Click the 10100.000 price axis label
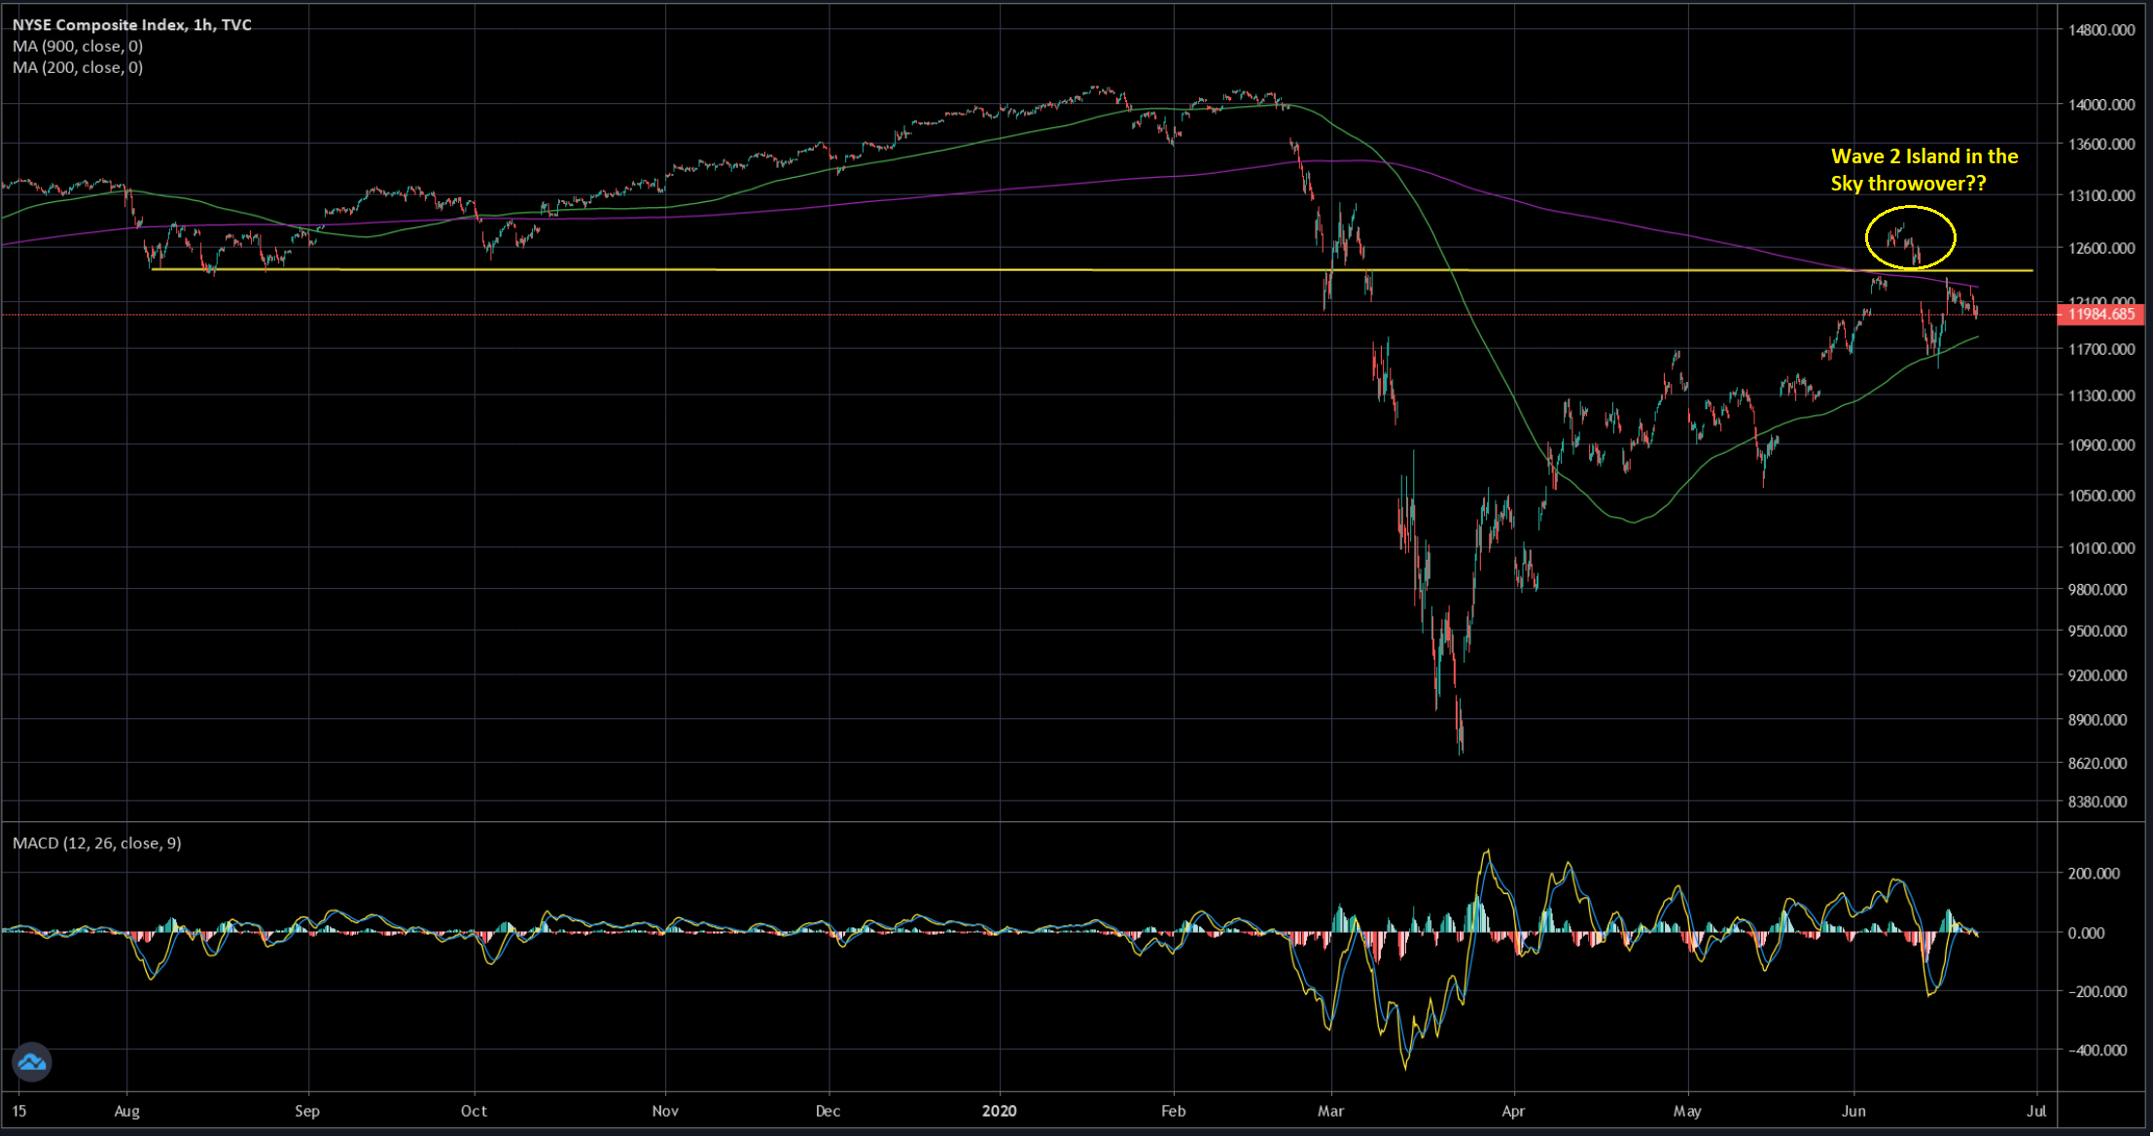The width and height of the screenshot is (2153, 1136). [x=2101, y=548]
